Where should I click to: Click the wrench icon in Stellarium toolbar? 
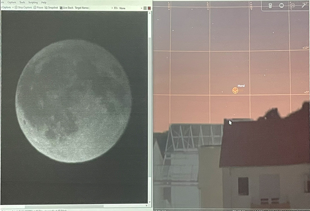coord(303,5)
